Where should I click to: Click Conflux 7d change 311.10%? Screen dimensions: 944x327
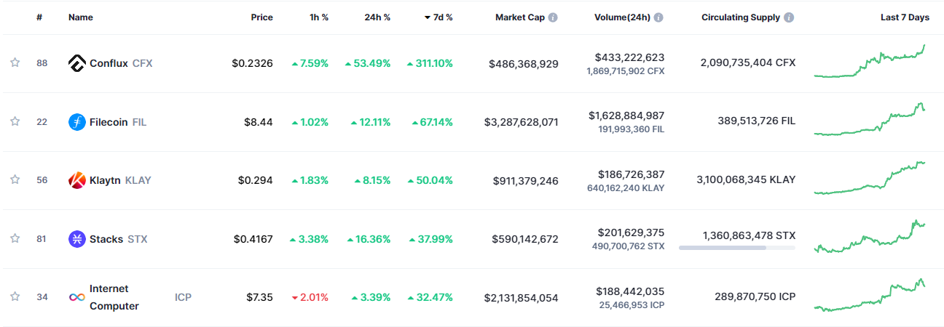(430, 64)
